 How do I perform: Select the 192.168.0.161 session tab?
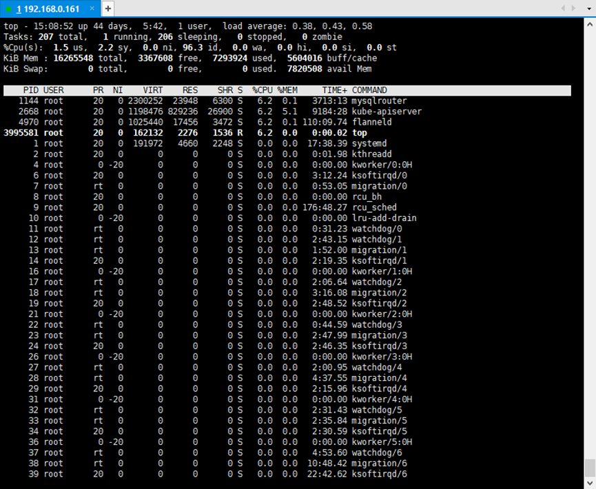point(50,9)
